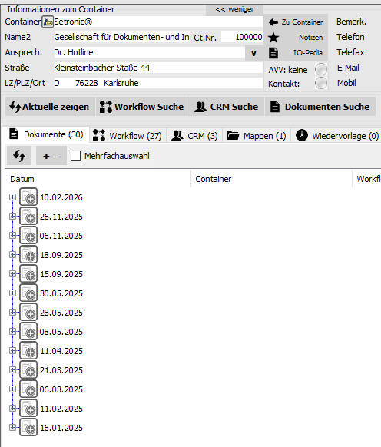The width and height of the screenshot is (381, 447).
Task: Click the << weniger button
Action: click(234, 9)
